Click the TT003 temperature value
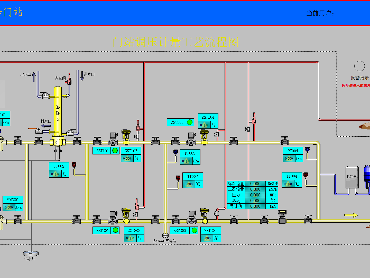The height and width of the screenshot is (278, 370). click(189, 184)
